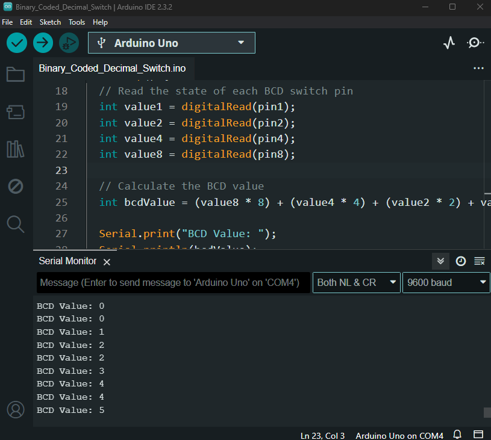Start debugging with the debug button
Image resolution: width=491 pixels, height=440 pixels.
click(69, 43)
